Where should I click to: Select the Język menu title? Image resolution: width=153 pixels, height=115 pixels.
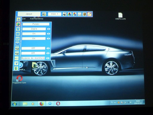[29, 14]
